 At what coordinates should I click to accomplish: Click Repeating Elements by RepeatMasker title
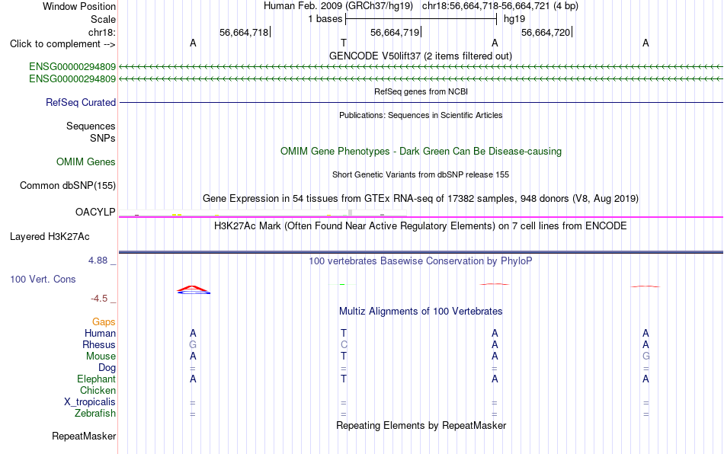421,425
